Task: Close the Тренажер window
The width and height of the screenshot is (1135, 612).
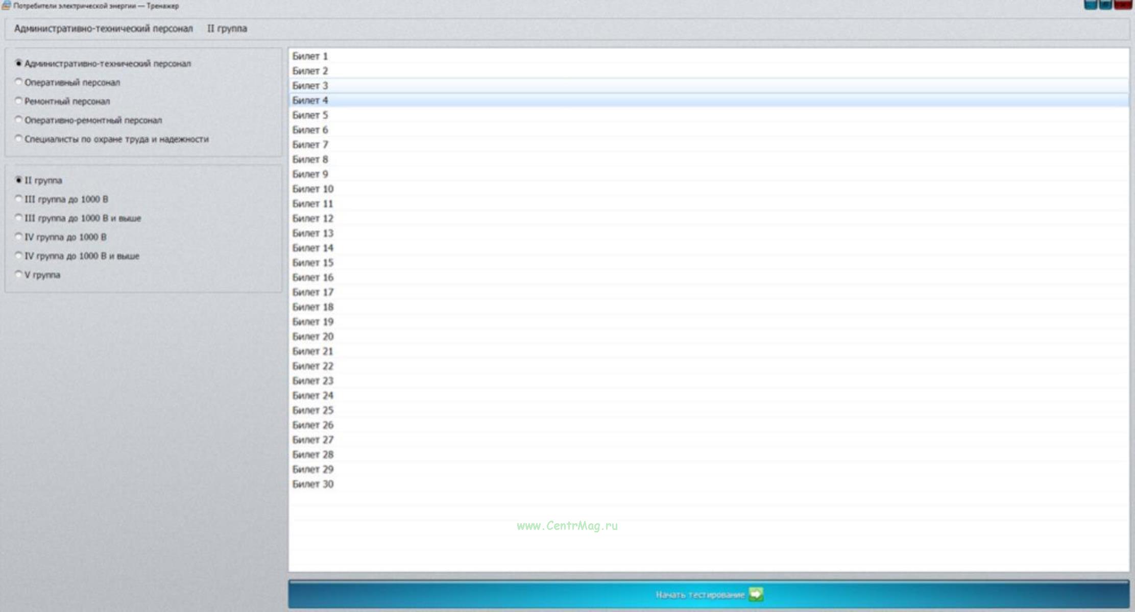Action: coord(1123,5)
